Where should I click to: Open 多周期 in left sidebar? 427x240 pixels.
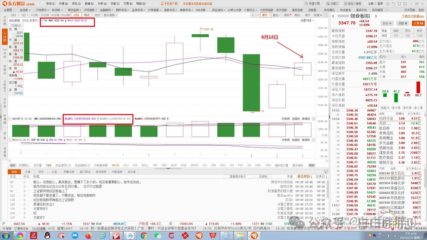pyautogui.click(x=5, y=120)
